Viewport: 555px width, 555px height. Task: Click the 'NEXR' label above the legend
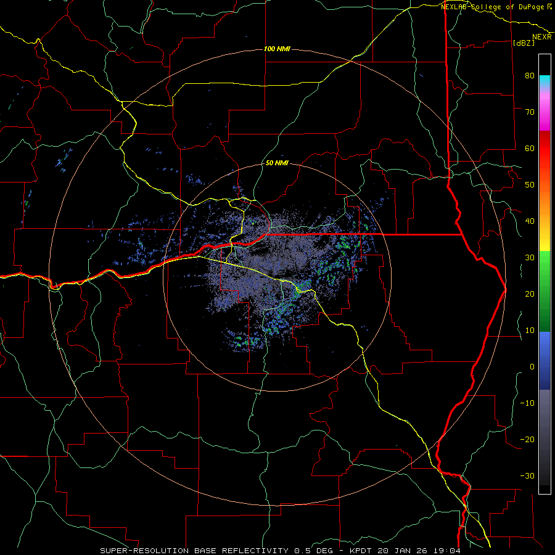(x=542, y=37)
